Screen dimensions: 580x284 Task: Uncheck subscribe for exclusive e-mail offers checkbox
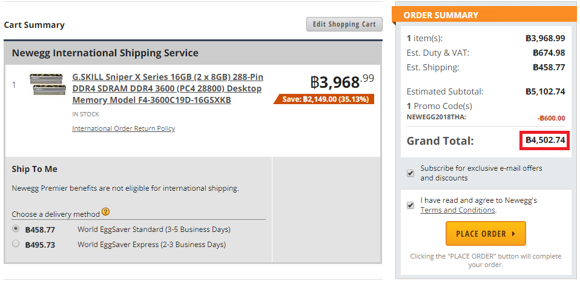pyautogui.click(x=410, y=173)
